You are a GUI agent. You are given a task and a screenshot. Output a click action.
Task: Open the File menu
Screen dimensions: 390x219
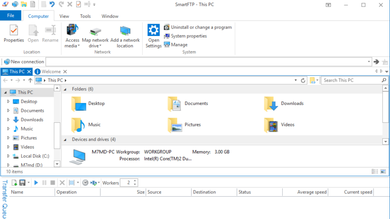click(11, 16)
